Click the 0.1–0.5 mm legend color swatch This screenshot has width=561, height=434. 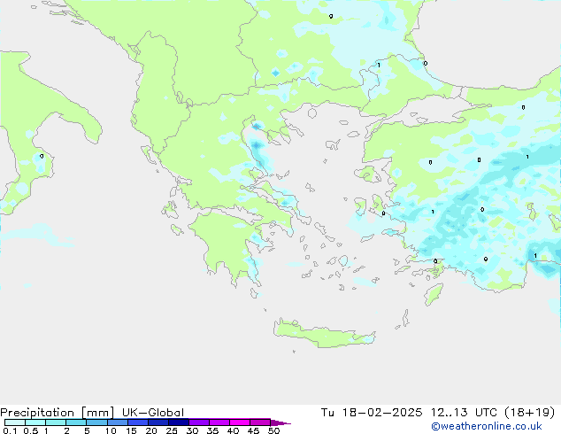click(x=15, y=422)
